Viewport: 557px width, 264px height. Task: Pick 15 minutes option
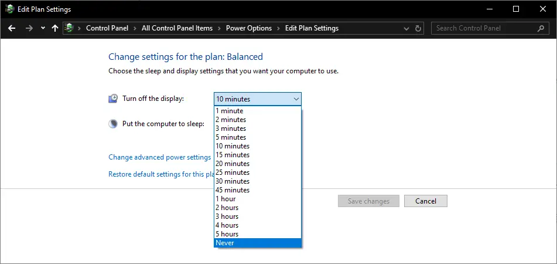258,155
